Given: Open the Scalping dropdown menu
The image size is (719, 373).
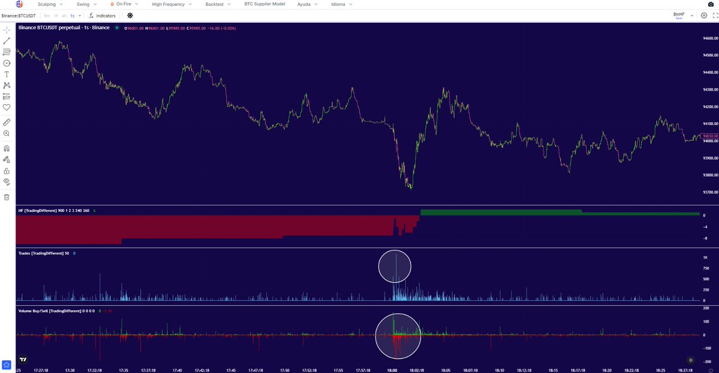Looking at the screenshot, I should click(49, 4).
